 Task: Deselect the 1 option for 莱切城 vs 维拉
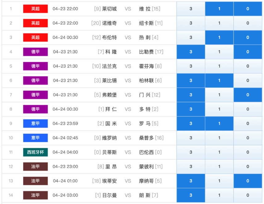[x=219, y=9]
